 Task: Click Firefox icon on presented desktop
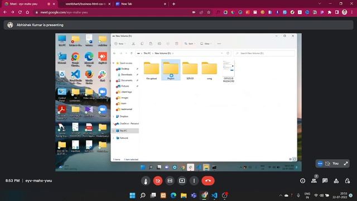[x=89, y=76]
